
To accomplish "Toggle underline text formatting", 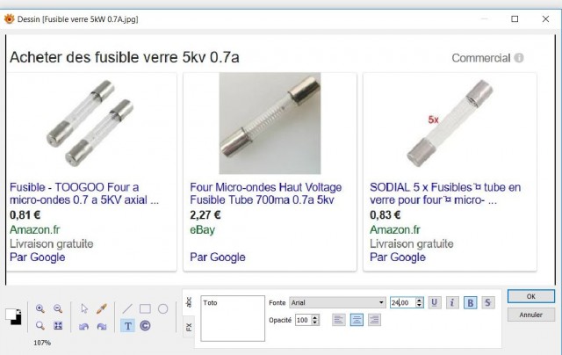I will pyautogui.click(x=435, y=303).
